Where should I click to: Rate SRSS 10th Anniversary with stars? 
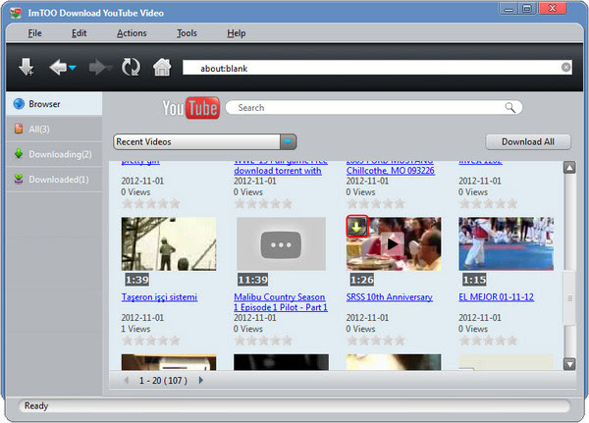point(376,341)
